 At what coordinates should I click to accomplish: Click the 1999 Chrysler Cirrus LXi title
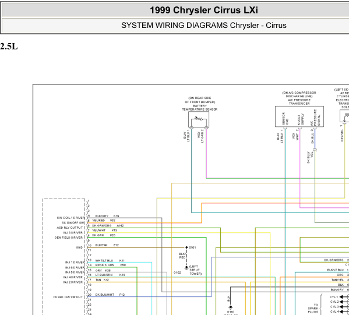204,10
